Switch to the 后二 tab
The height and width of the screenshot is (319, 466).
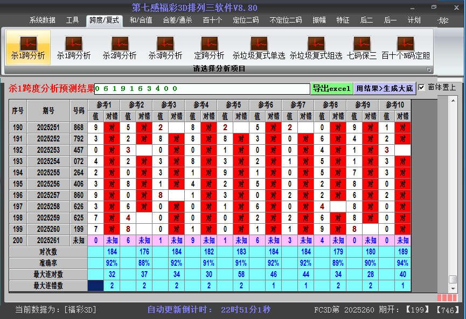tap(366, 20)
